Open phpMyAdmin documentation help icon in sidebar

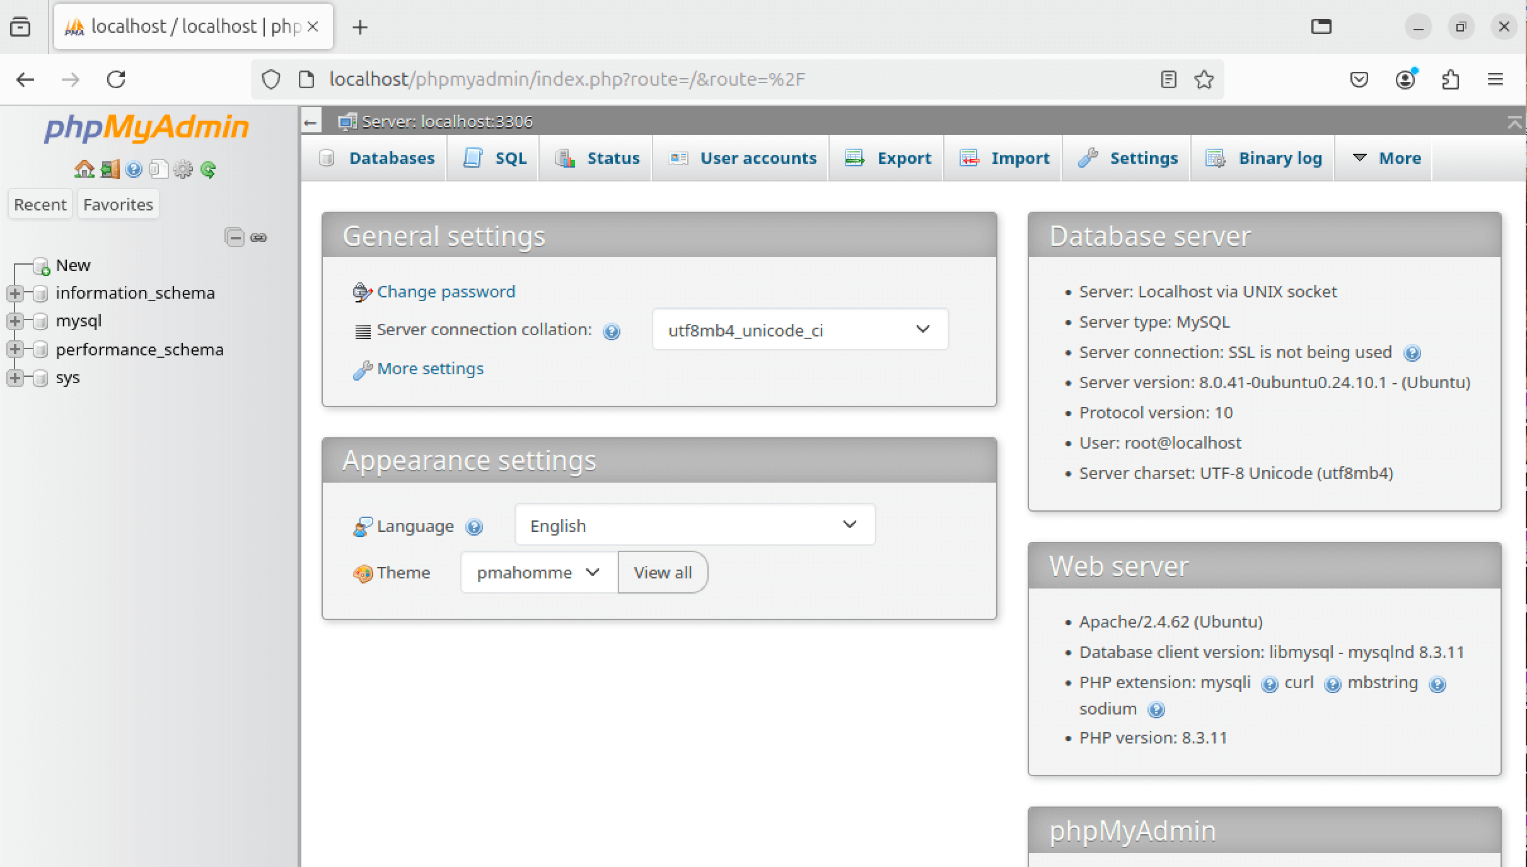tap(134, 169)
